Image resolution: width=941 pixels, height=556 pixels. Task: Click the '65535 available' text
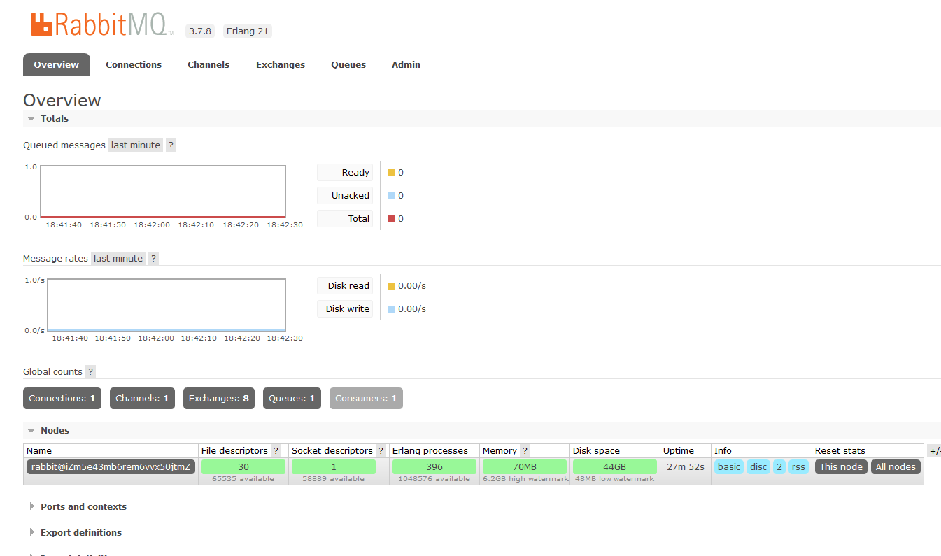pyautogui.click(x=243, y=479)
